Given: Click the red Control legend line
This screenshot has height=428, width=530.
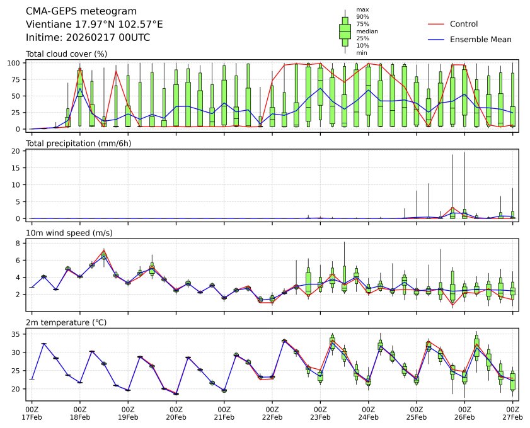Looking at the screenshot, I should click(x=436, y=24).
